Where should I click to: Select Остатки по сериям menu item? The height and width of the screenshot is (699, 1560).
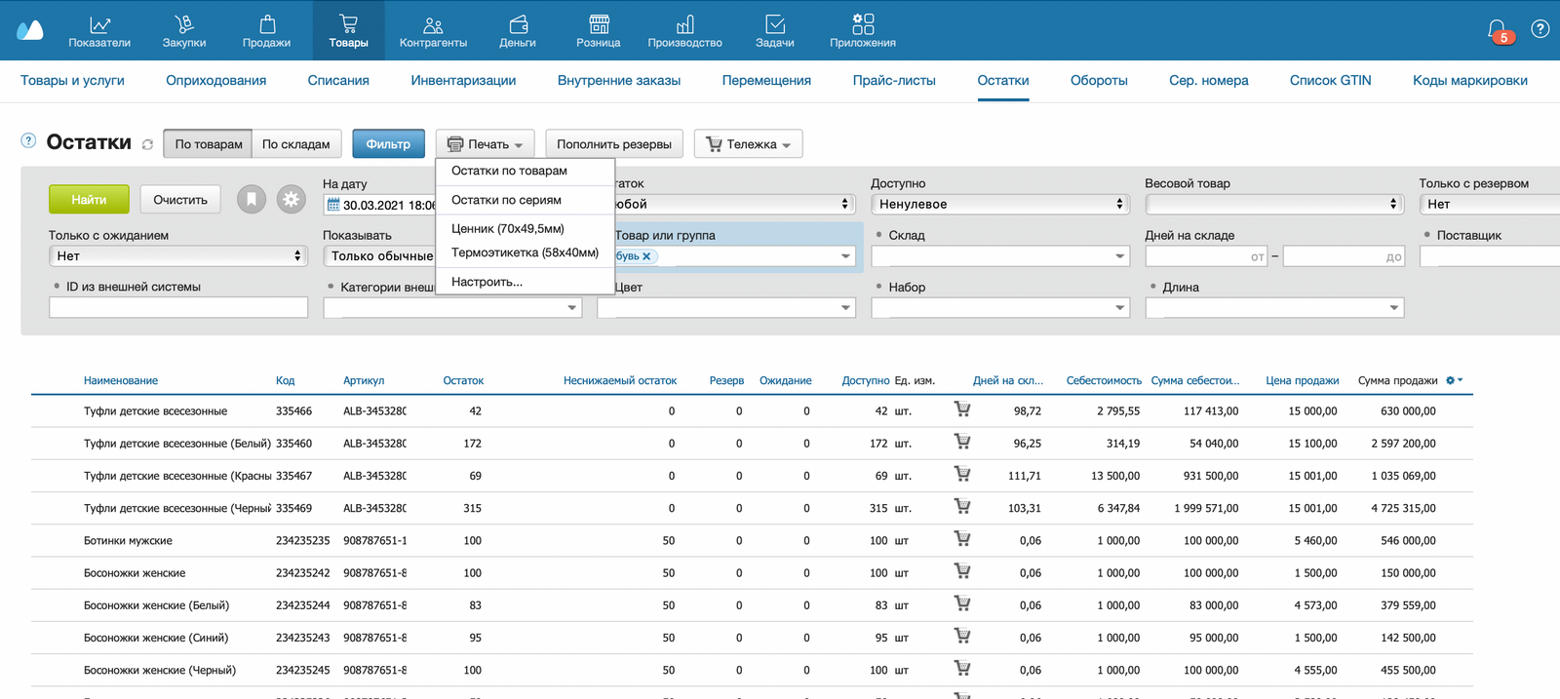(x=506, y=200)
